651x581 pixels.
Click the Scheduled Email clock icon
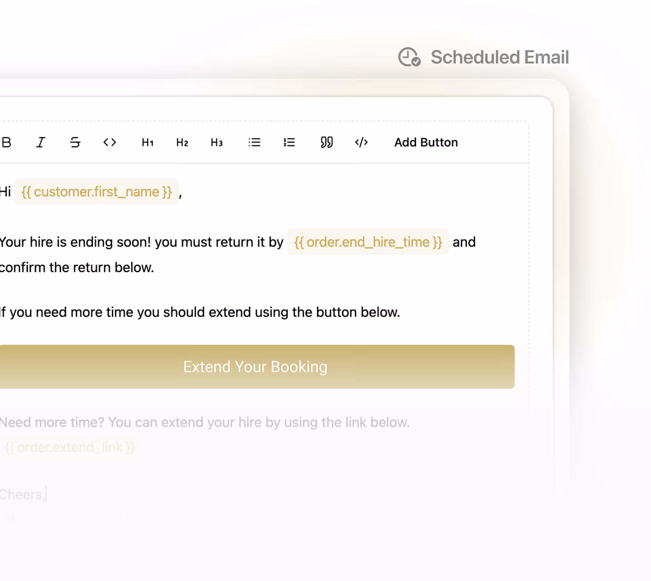pos(409,57)
